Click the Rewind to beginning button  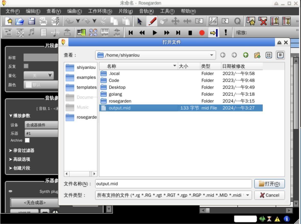pyautogui.click(x=131, y=33)
